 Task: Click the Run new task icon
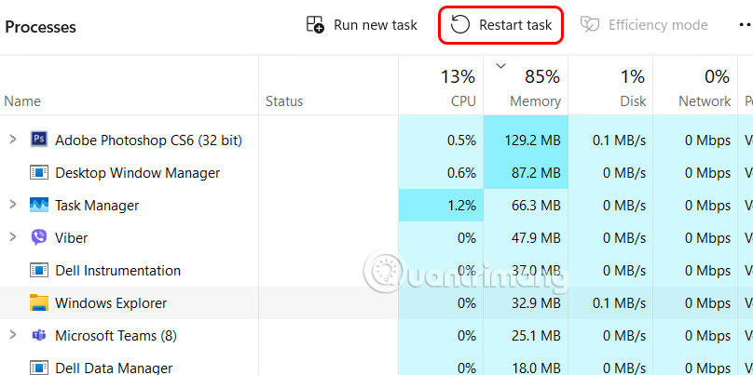316,24
